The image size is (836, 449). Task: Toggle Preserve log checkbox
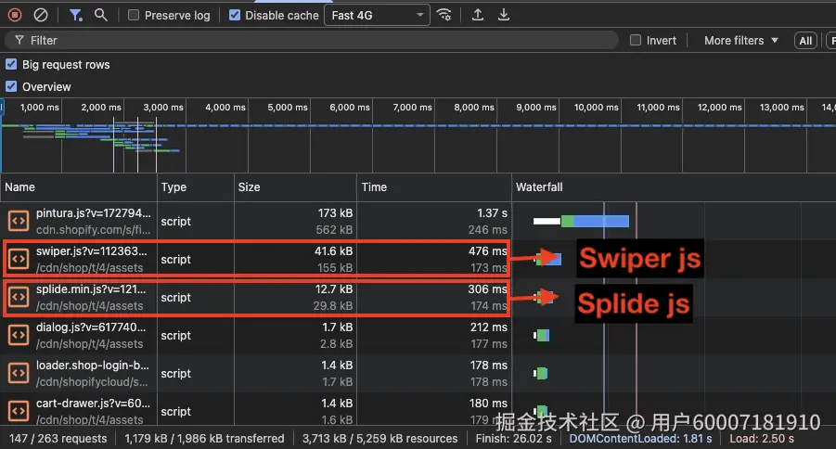click(134, 16)
